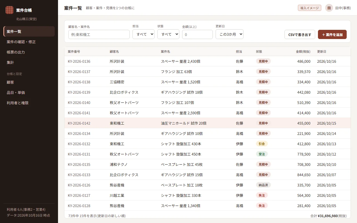Image resolution: width=357 pixels, height=223 pixels.
Task: Open the 担当 dropdown filter
Action: pos(143,34)
